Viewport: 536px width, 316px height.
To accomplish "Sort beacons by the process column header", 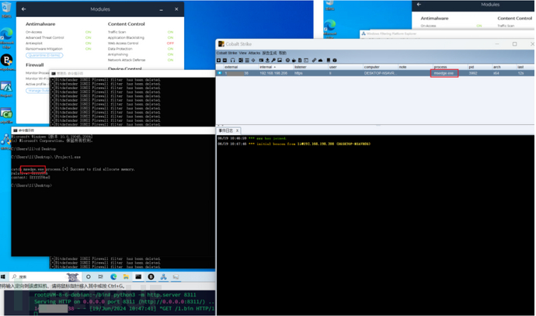I will 440,67.
